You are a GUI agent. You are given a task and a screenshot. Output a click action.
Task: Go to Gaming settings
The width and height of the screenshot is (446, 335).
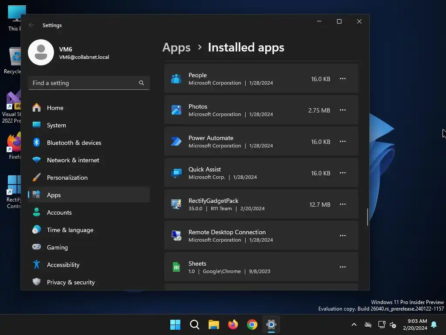coord(89,247)
